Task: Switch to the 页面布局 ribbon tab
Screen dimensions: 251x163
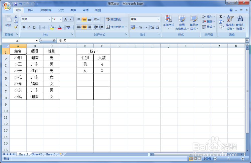Action: [46, 10]
